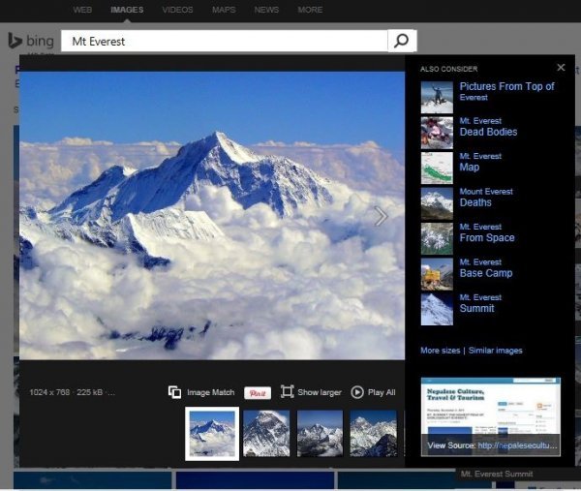Click the Similar images link
This screenshot has height=491, width=581.
coord(496,351)
